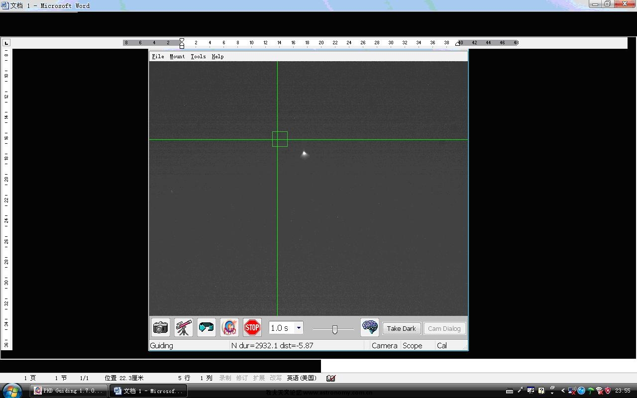Click the keyboard icon in language bar

point(510,391)
